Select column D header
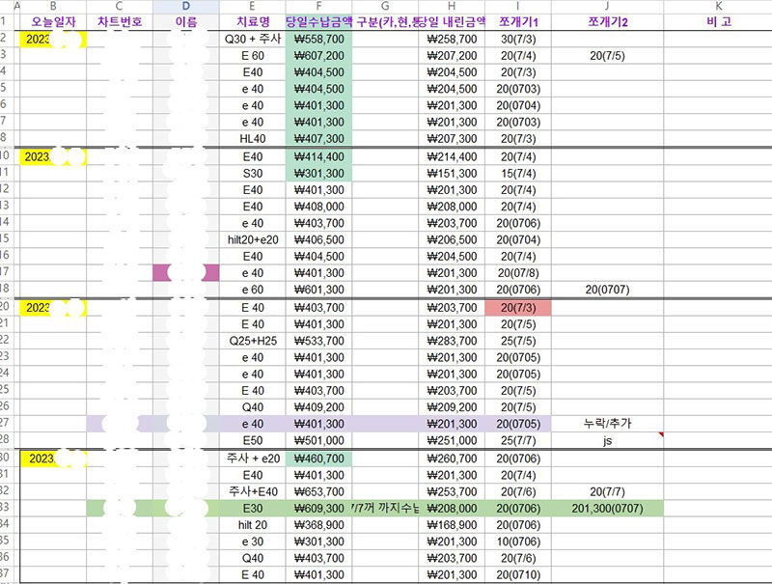 coord(185,6)
